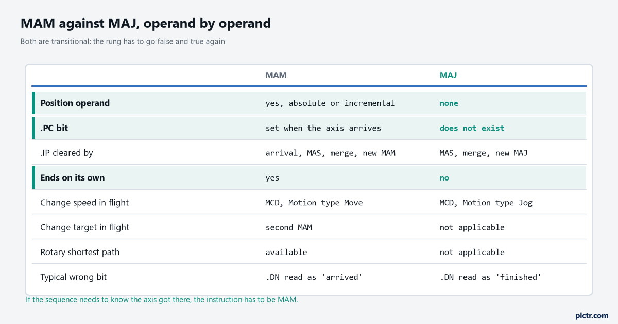Click the 'available' cell
This screenshot has width=618, height=324.
(286, 252)
